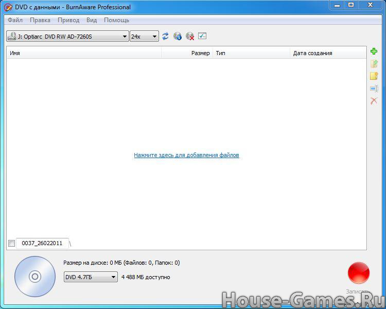Create a new folder with the yellow icon

click(x=374, y=76)
